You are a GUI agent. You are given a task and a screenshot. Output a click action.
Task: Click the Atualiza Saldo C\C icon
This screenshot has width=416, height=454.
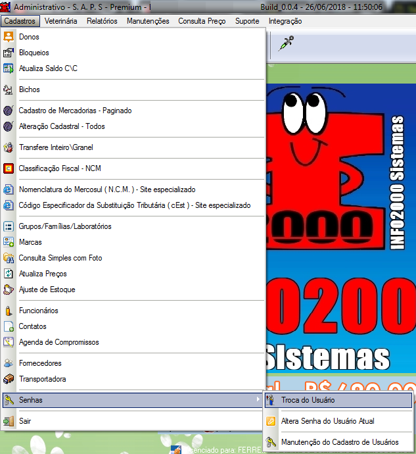(9, 68)
